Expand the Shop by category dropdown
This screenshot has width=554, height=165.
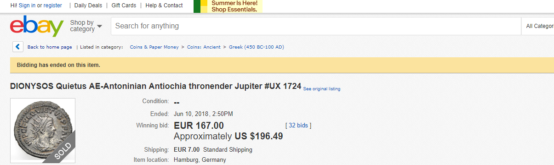coord(86,26)
